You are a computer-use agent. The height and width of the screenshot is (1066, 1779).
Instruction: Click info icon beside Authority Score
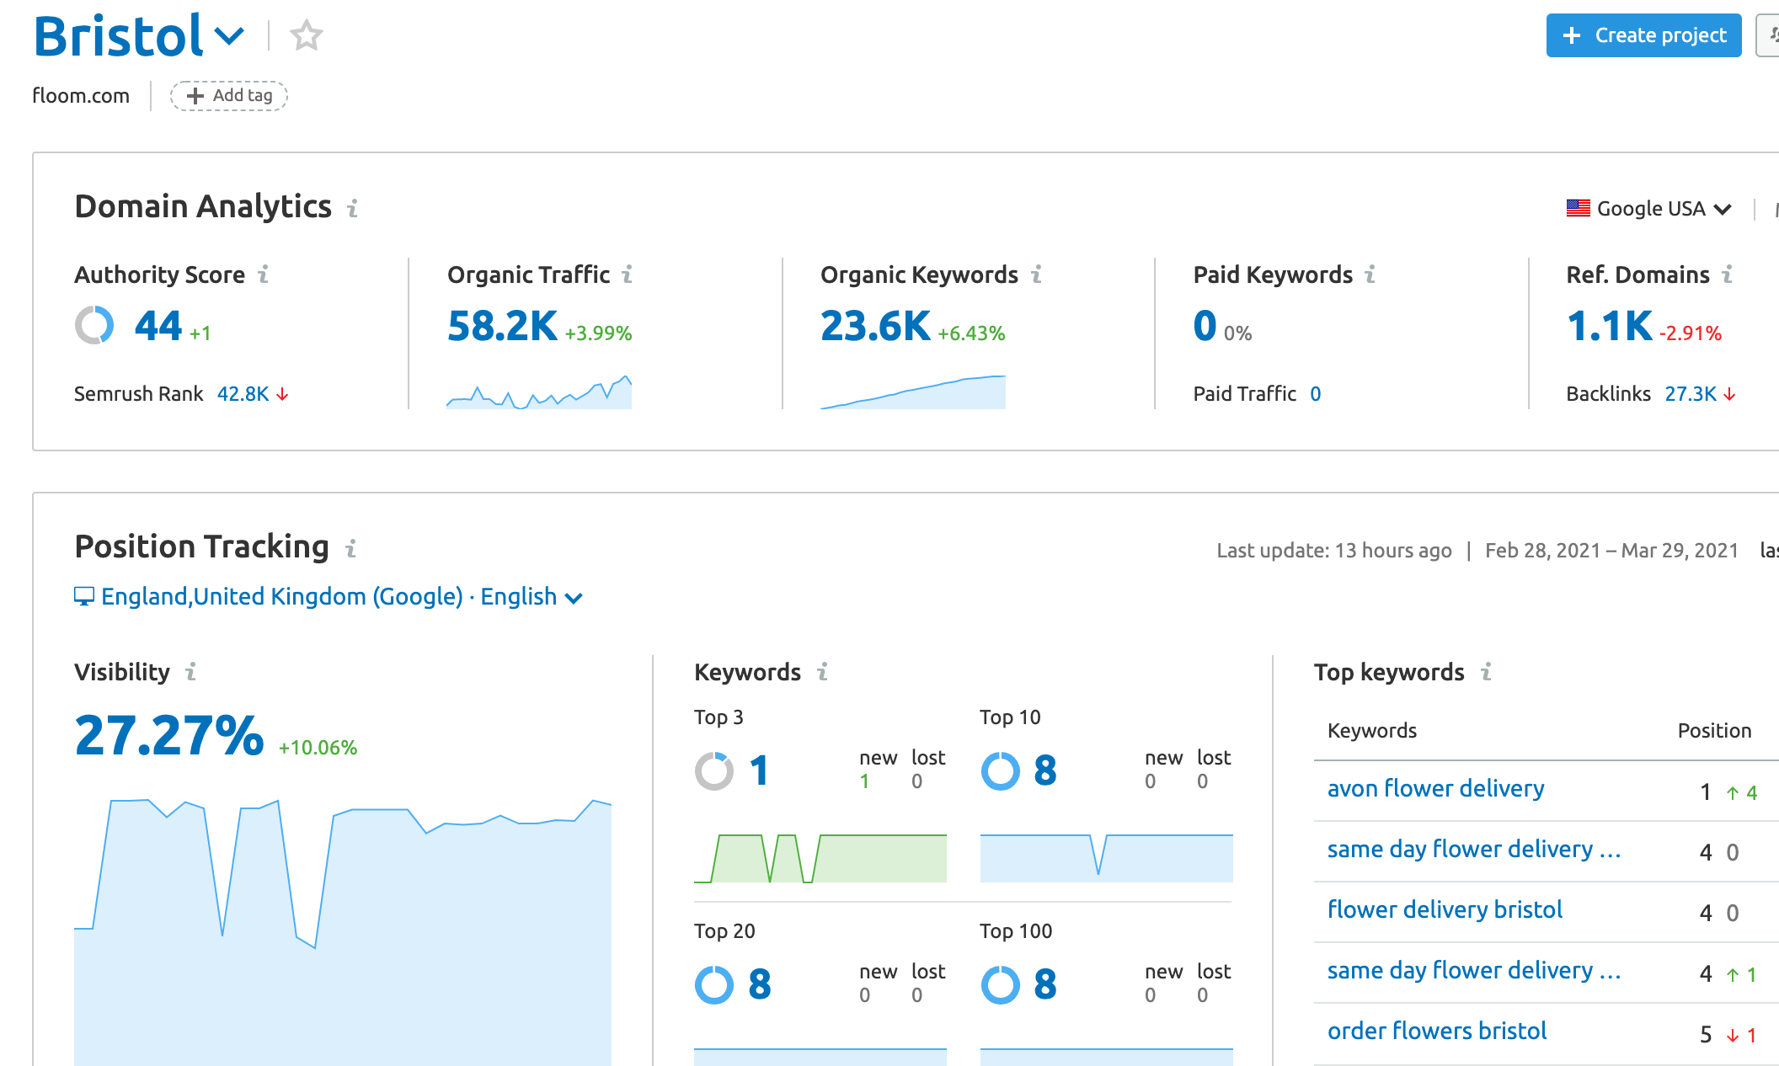pos(264,274)
